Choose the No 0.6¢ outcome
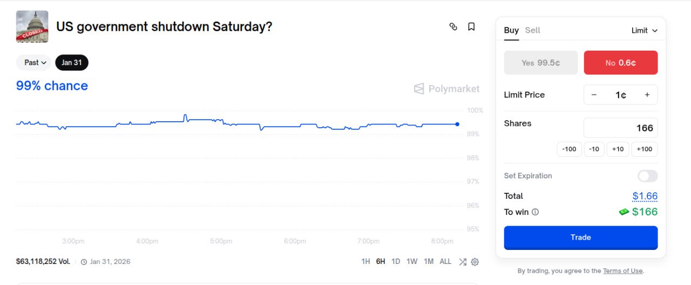The image size is (691, 285). tap(620, 62)
